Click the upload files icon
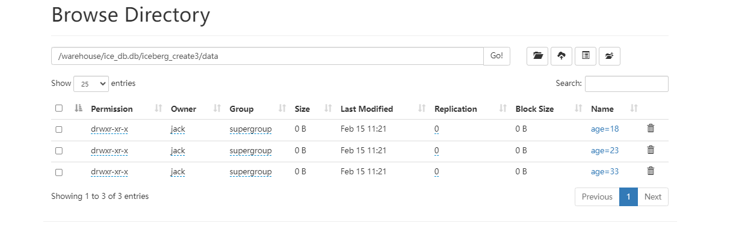 pyautogui.click(x=561, y=56)
